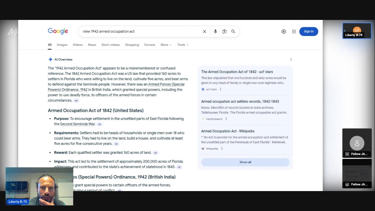Open the Quick settings gear icon
The image size is (375, 211).
click(284, 31)
